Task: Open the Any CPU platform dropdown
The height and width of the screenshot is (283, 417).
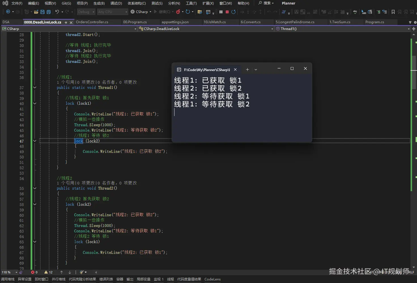Action: (x=112, y=12)
